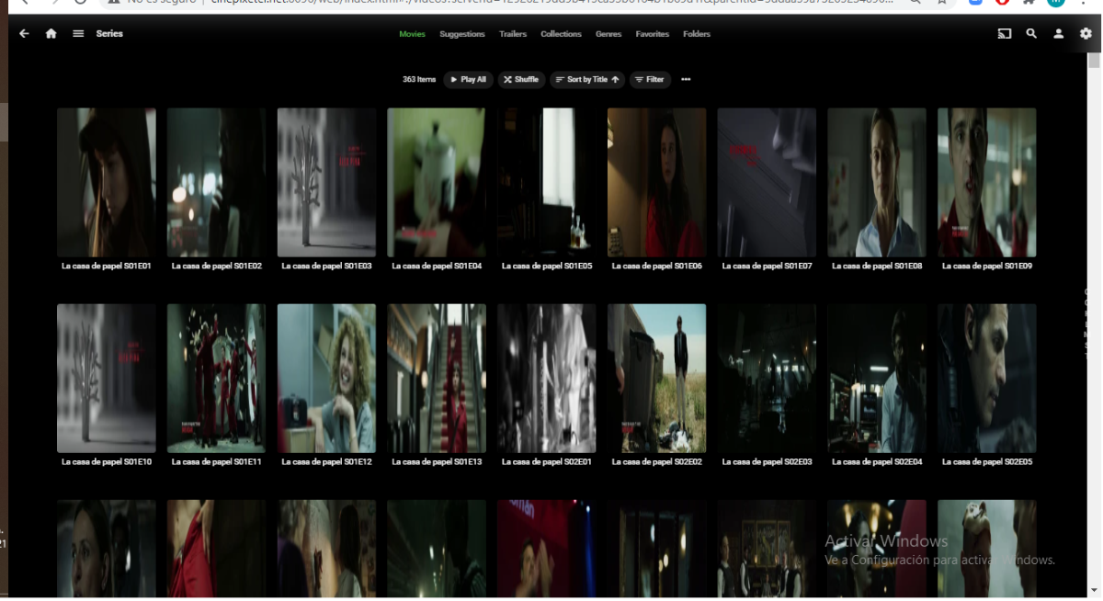Open search with the magnifier icon

tap(1031, 34)
